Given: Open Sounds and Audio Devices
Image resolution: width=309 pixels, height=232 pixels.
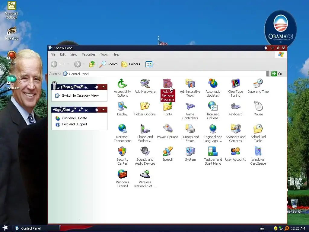Looking at the screenshot, I should 145,156.
